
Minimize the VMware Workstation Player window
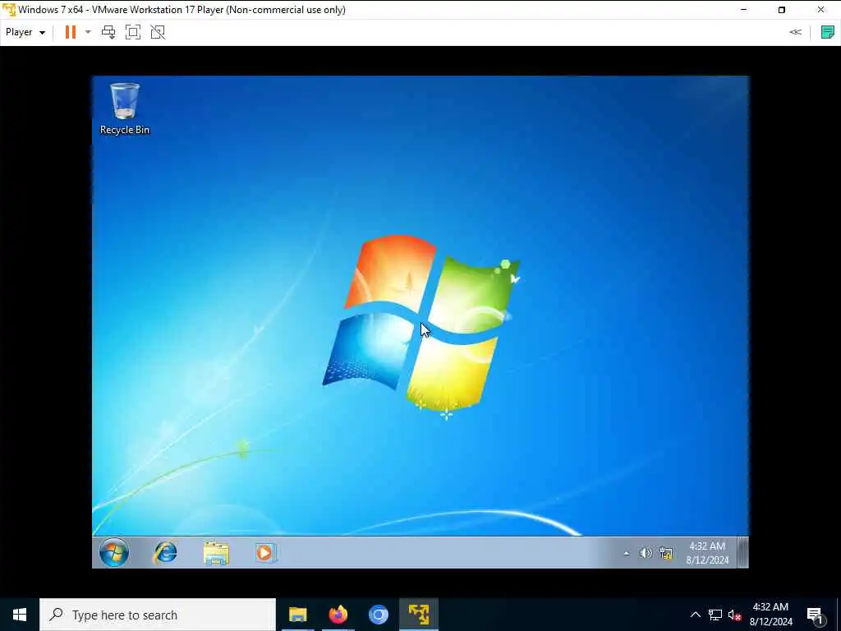pos(743,10)
